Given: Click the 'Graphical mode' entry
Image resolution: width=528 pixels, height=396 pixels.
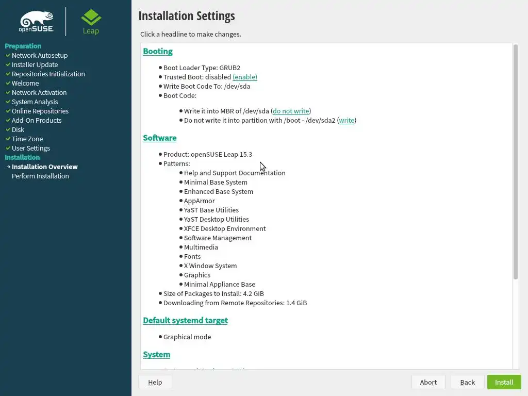Looking at the screenshot, I should point(187,337).
